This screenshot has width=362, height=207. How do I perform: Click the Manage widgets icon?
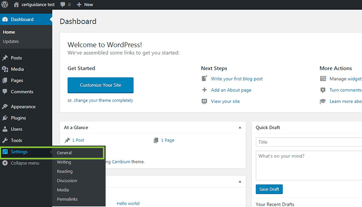coord(323,79)
